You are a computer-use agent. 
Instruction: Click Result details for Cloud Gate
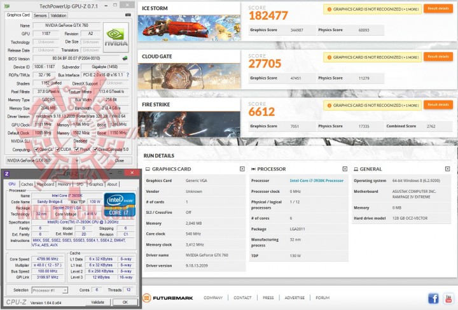438,57
